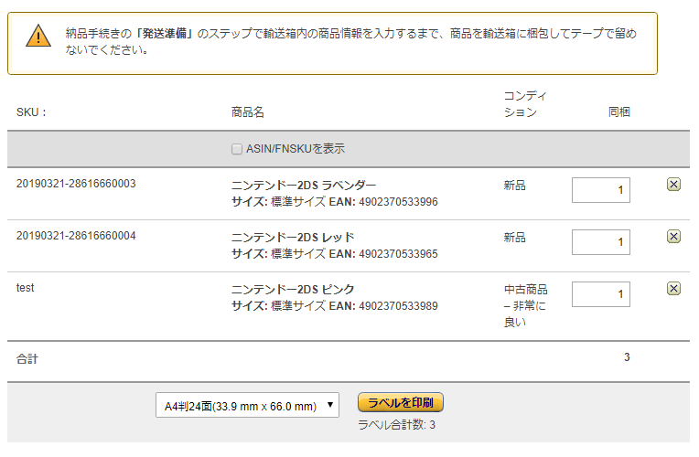Focus the quantity field for the test SKU

[x=601, y=294]
